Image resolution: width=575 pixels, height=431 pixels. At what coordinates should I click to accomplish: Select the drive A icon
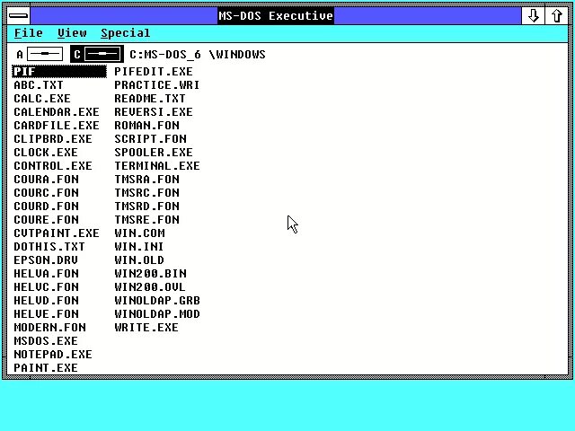click(x=40, y=54)
